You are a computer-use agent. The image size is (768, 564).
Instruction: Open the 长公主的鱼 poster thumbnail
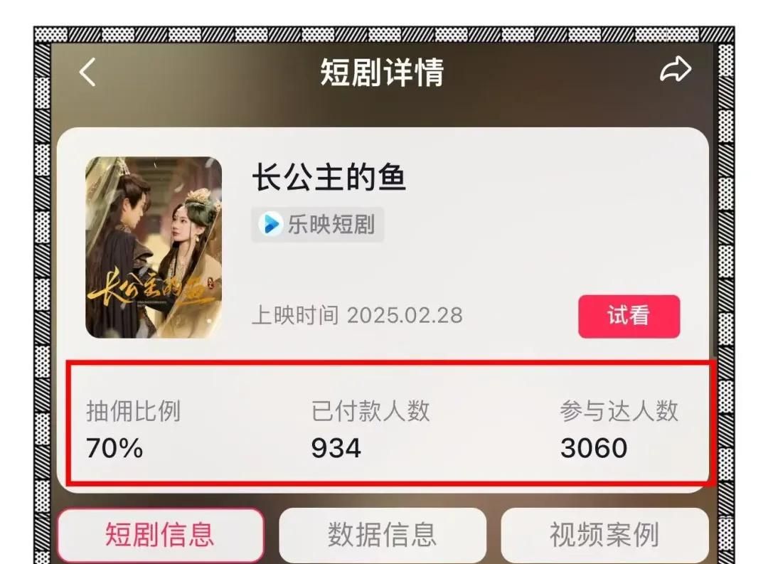[x=154, y=248]
